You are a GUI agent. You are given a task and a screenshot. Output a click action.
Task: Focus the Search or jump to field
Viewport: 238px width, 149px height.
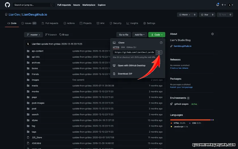click(x=33, y=5)
